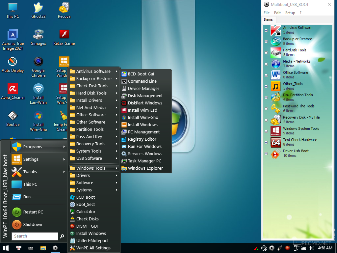Image resolution: width=337 pixels, height=253 pixels.
Task: Click the Test Check Hardware 64 icon
Action: coord(275,142)
